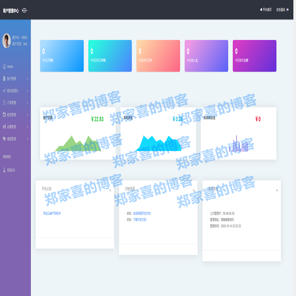Open 平台首页 in the top bar
The image size is (296, 296).
coord(266,10)
